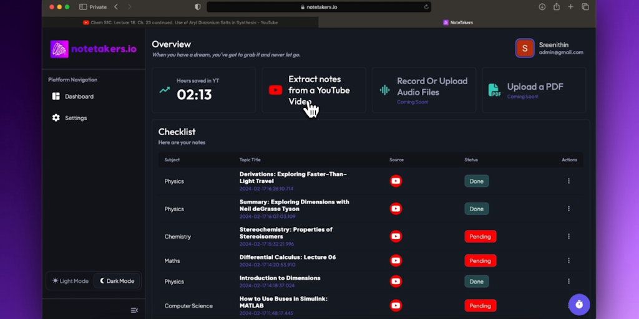Open Introduction to Dimensions note
This screenshot has height=319, width=639.
coord(280,278)
